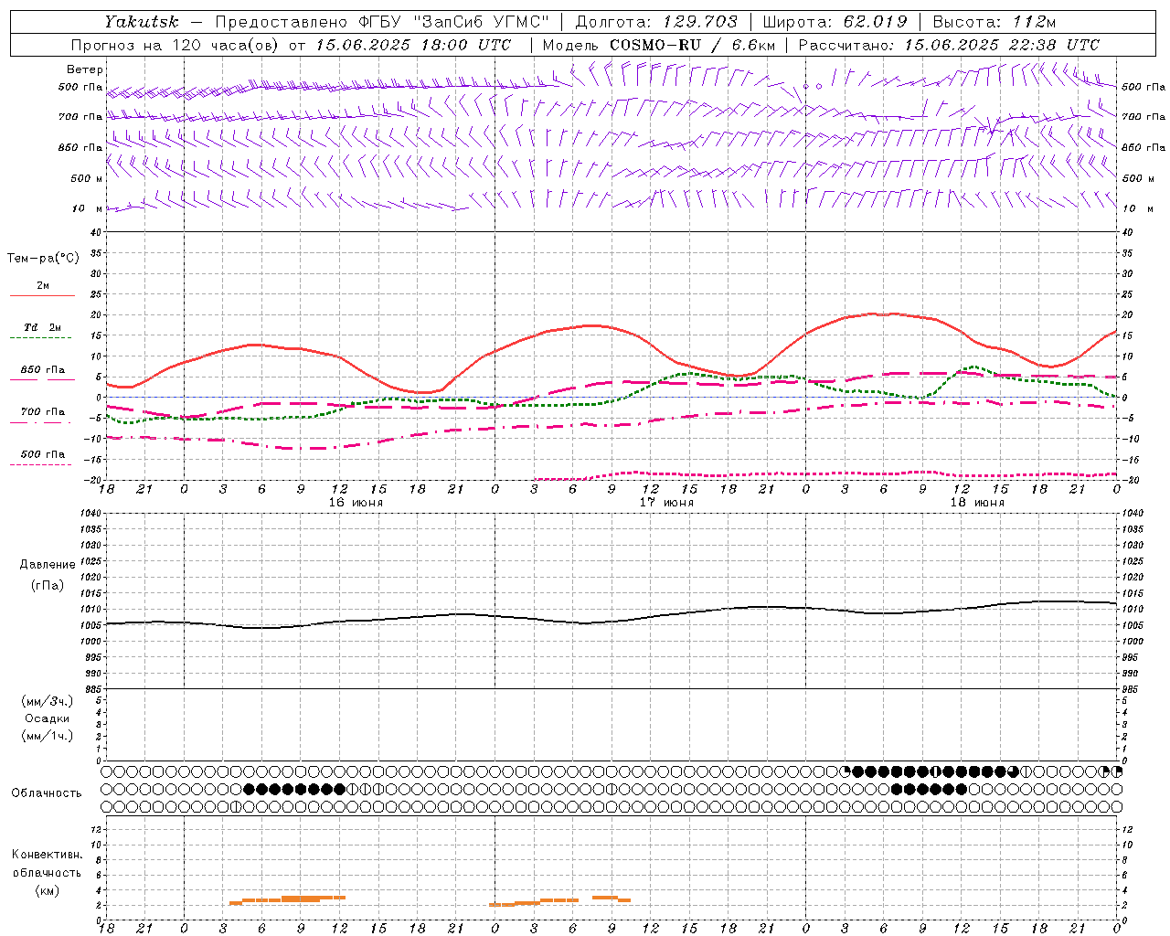Click the orange convective cloud bar on 16 июня
This screenshot has width=1170, height=936.
[288, 899]
